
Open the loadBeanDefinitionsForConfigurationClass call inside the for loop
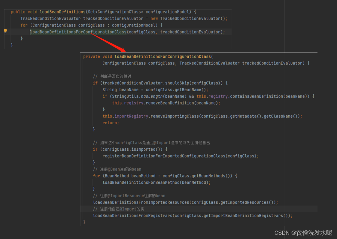click(79, 32)
